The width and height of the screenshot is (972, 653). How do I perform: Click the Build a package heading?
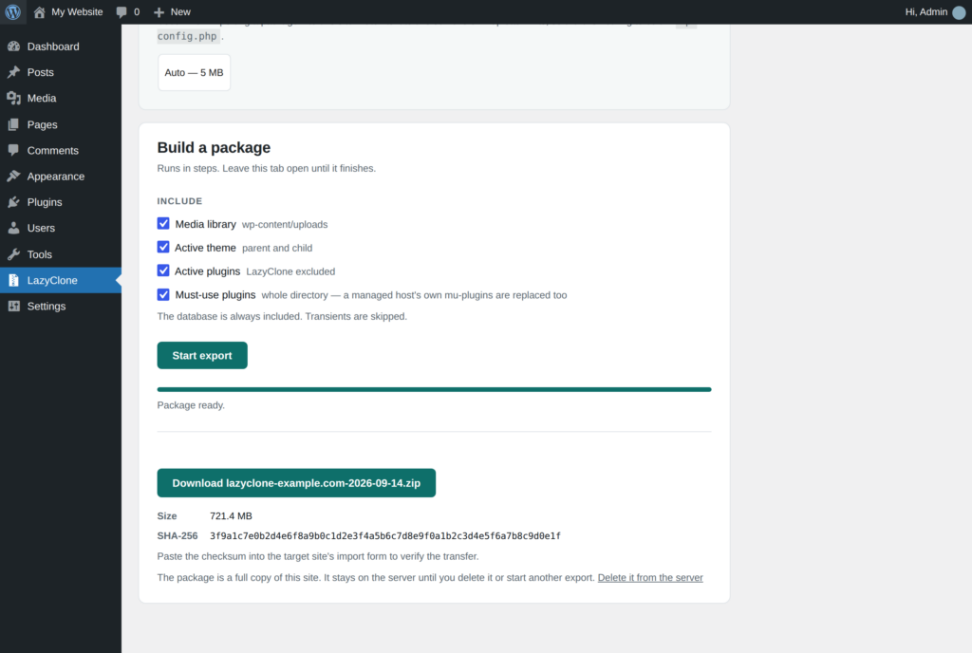point(214,147)
